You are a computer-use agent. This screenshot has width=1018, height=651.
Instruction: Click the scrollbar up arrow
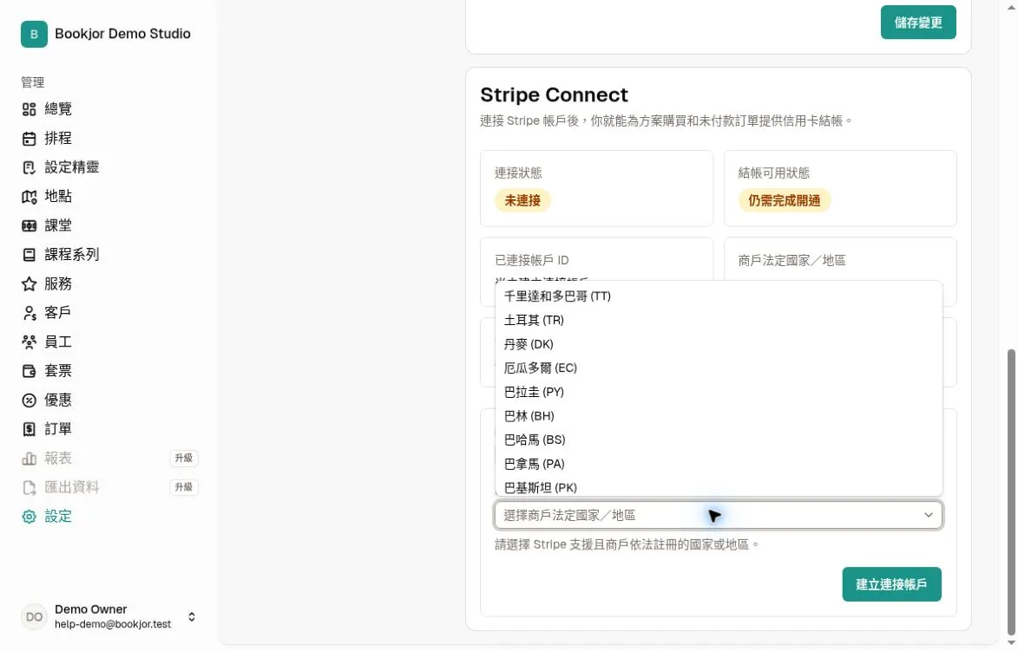pos(1011,6)
